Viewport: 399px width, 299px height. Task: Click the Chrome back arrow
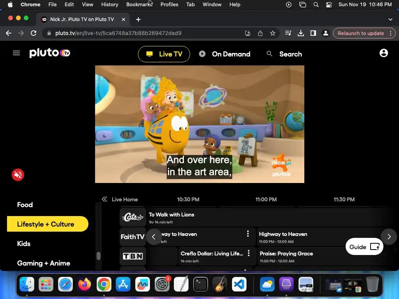coord(9,33)
